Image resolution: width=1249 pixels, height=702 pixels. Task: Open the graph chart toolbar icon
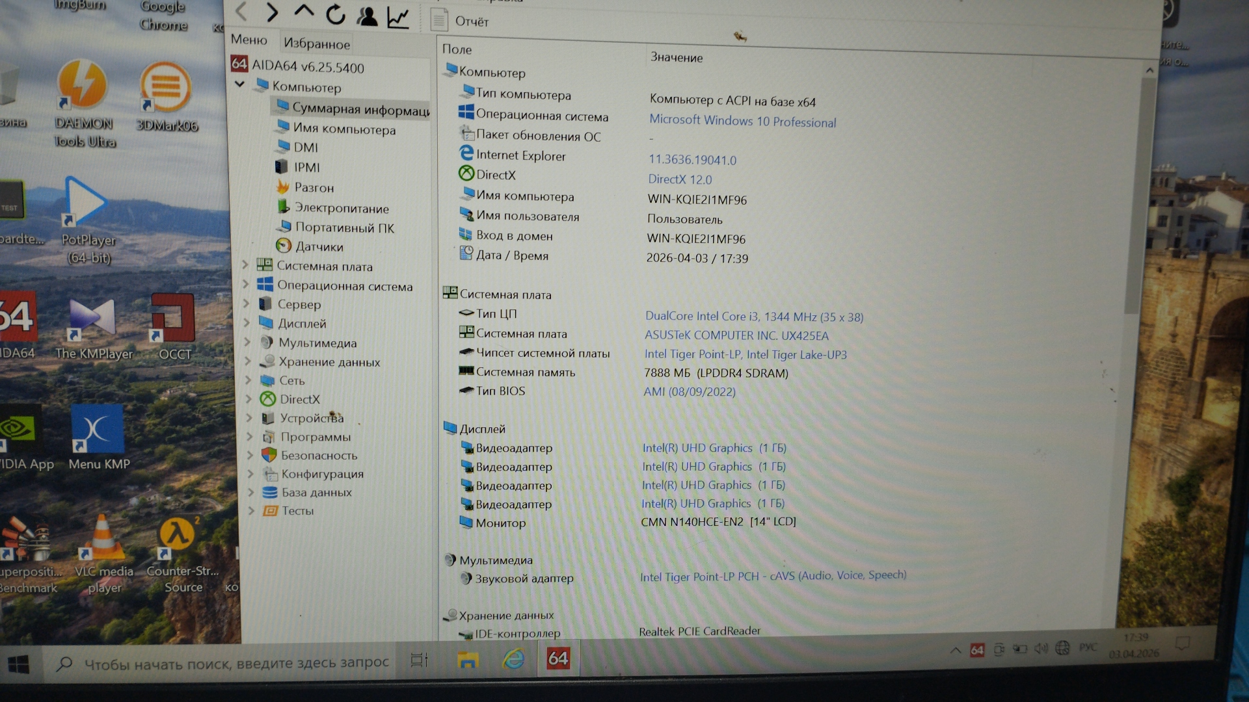click(x=398, y=18)
